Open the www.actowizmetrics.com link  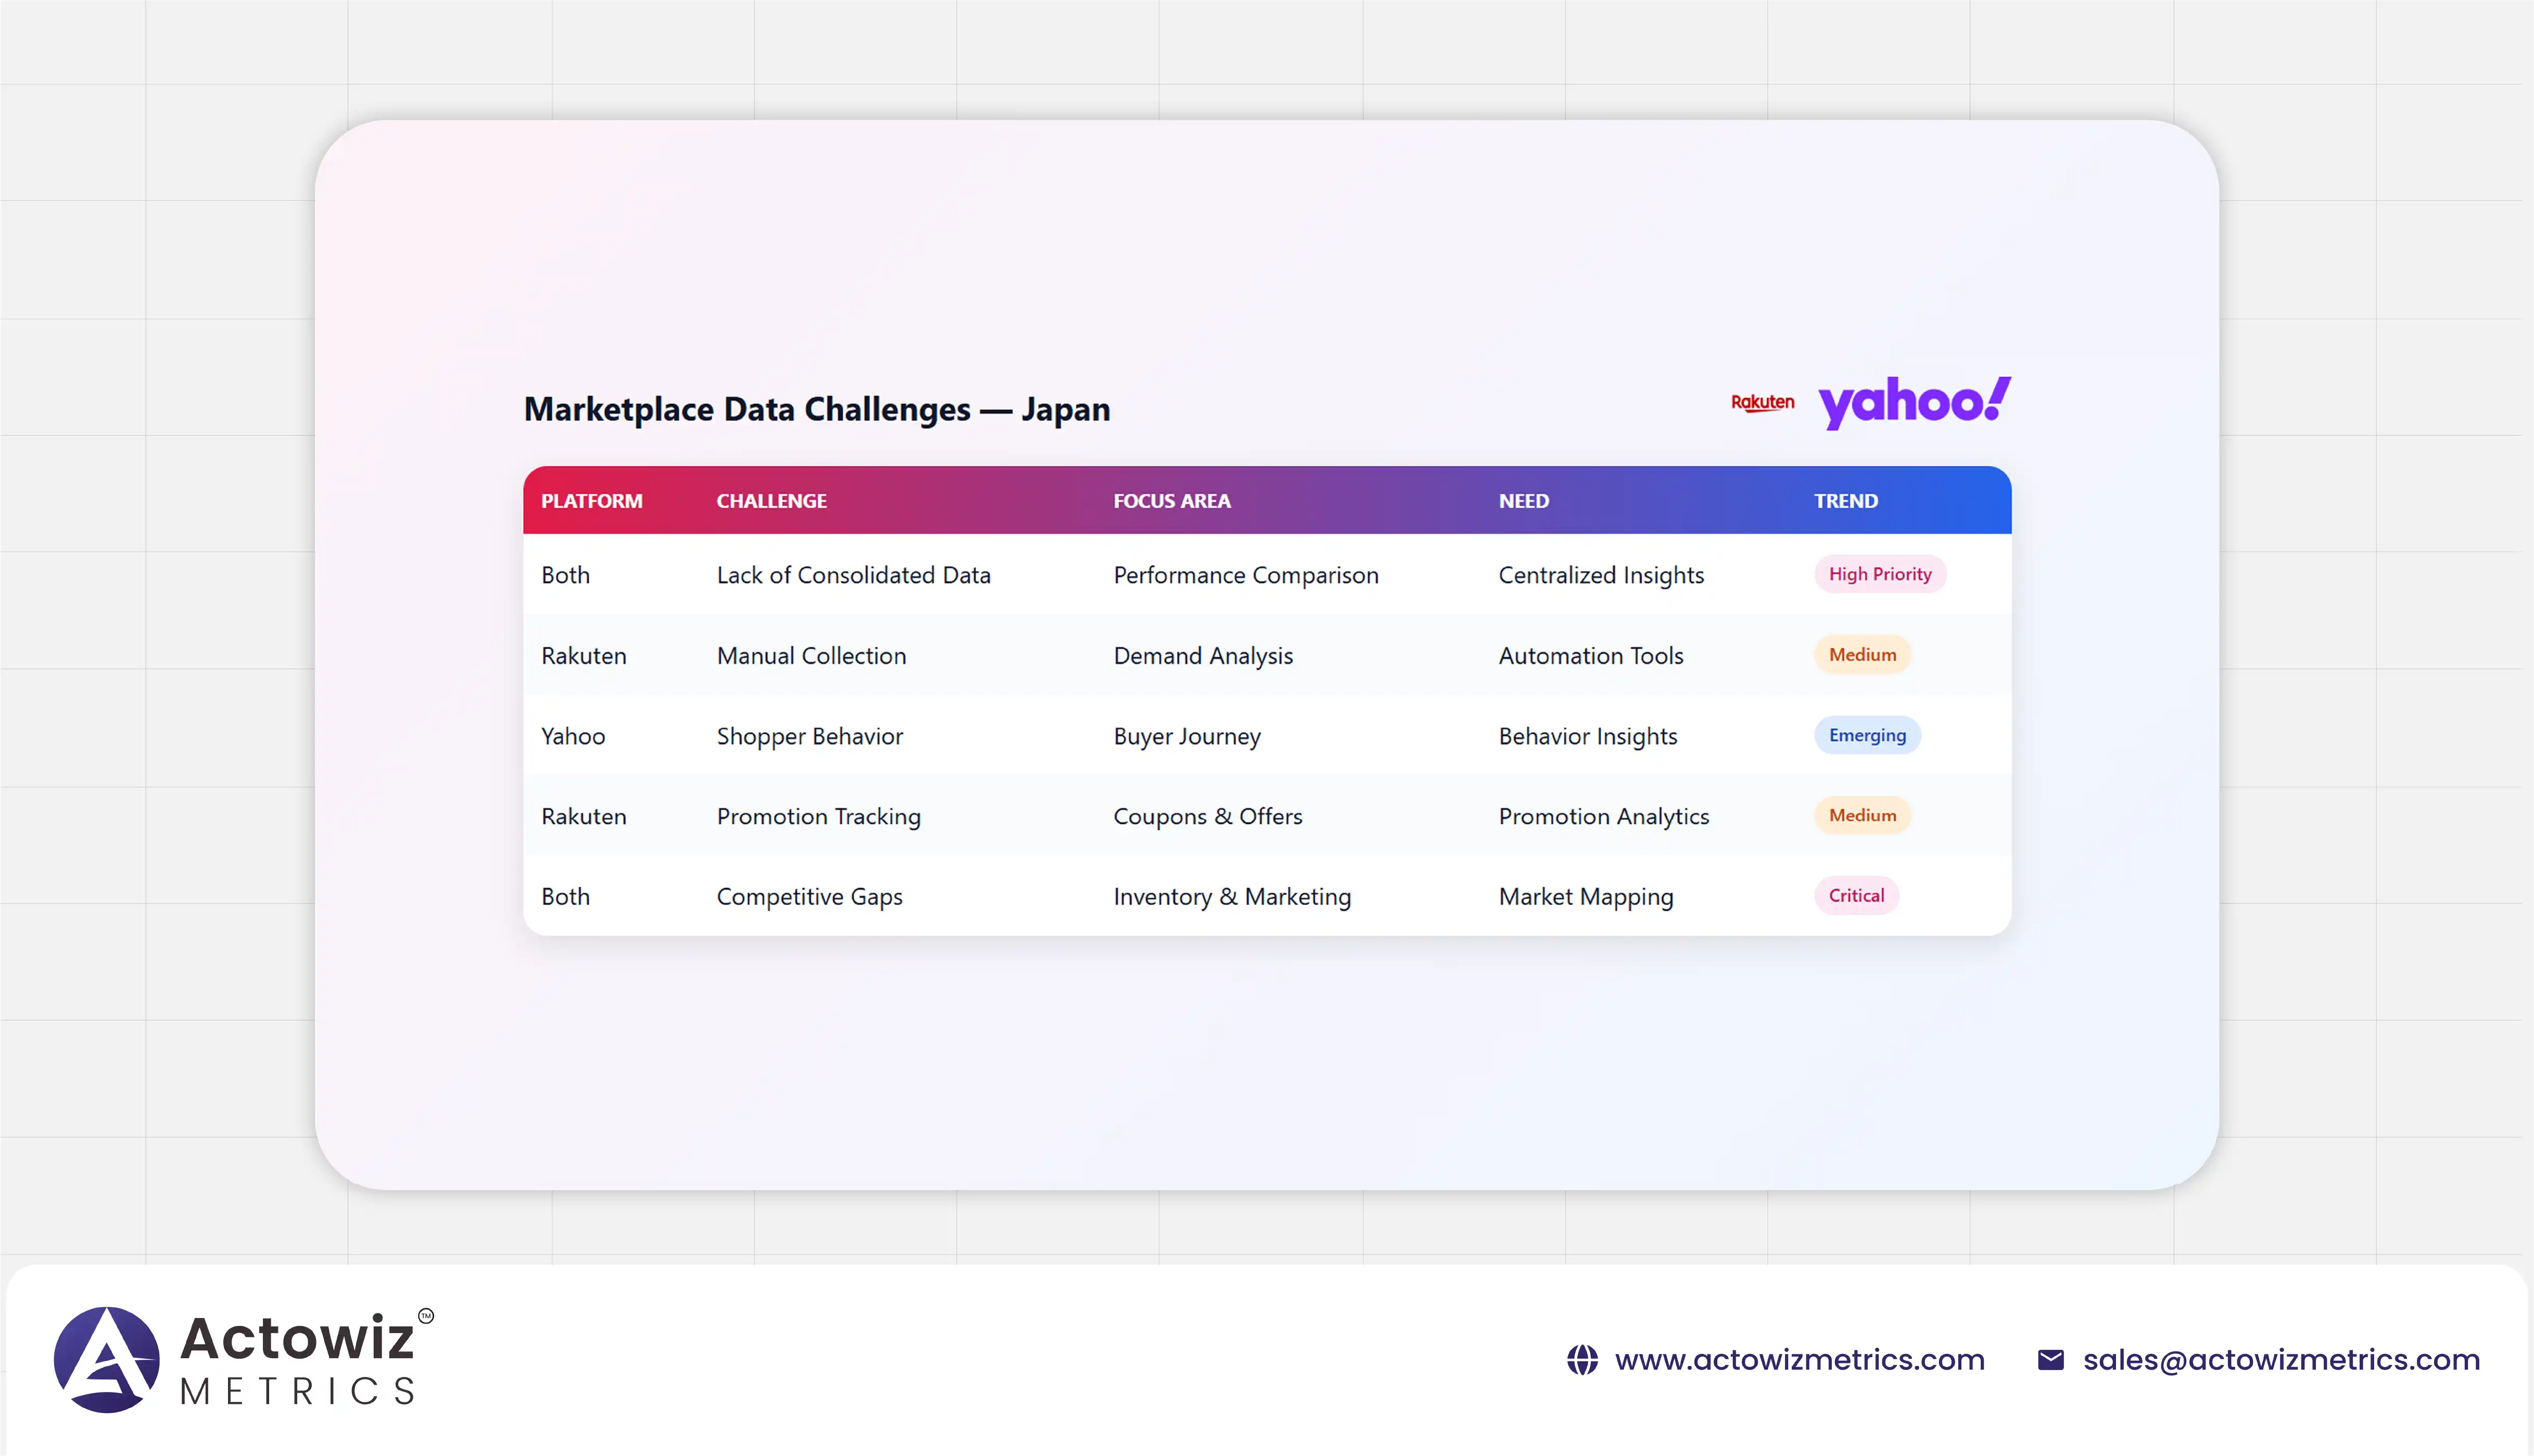pos(1799,1360)
